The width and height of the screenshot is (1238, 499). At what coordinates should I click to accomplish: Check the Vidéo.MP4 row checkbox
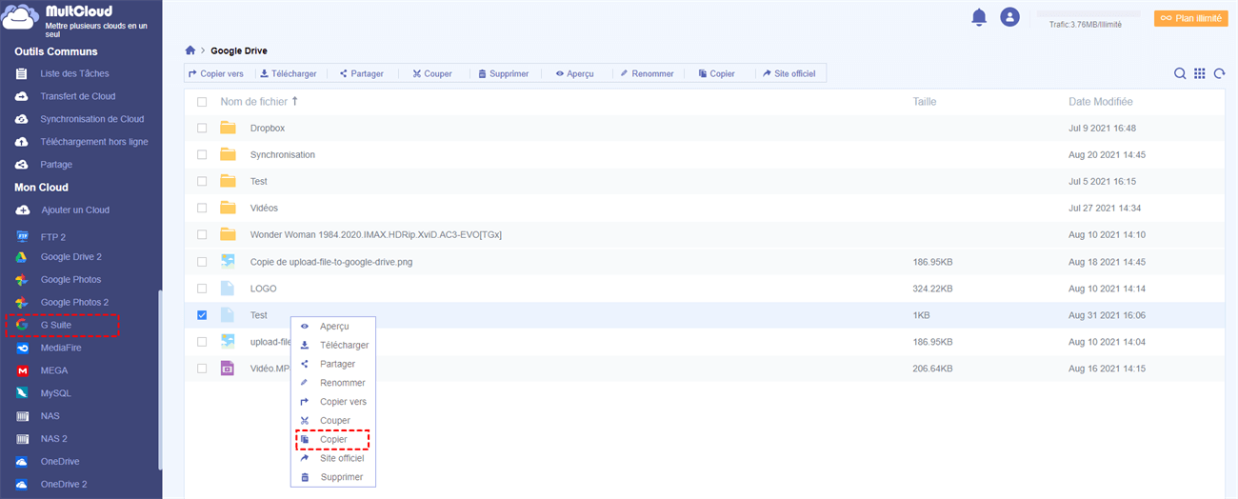(x=201, y=368)
